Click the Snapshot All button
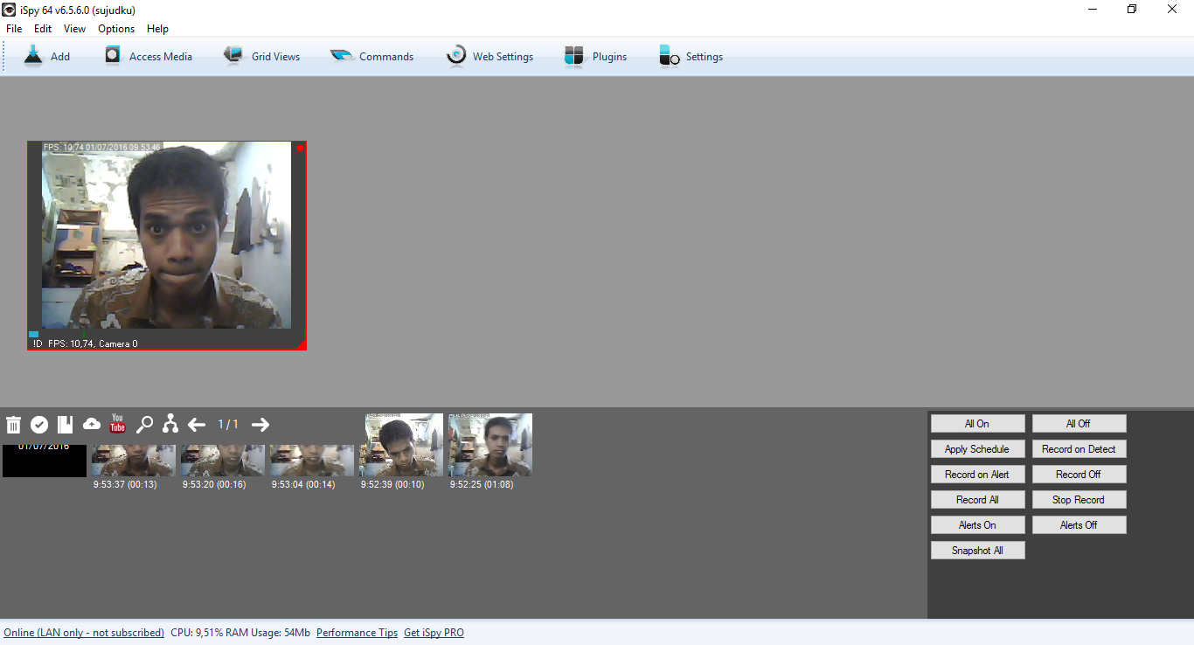This screenshot has width=1194, height=645. pos(977,550)
